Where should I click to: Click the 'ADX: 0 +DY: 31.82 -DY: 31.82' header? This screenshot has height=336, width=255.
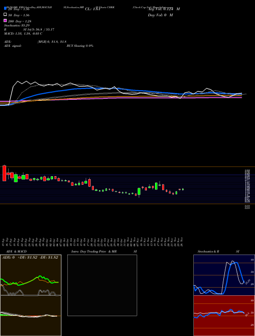click(x=30, y=258)
